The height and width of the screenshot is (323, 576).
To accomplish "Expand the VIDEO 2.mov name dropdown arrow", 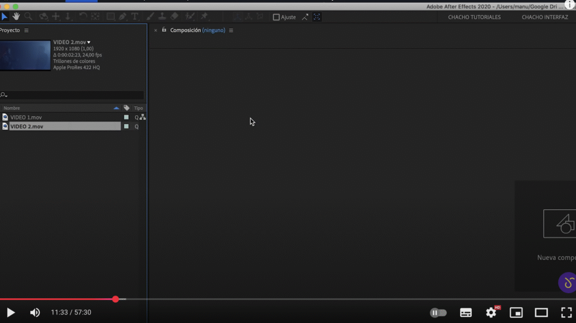I will tap(89, 43).
